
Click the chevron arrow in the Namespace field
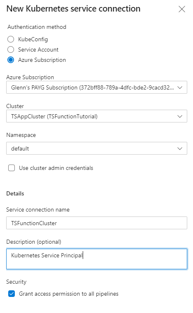(180, 148)
